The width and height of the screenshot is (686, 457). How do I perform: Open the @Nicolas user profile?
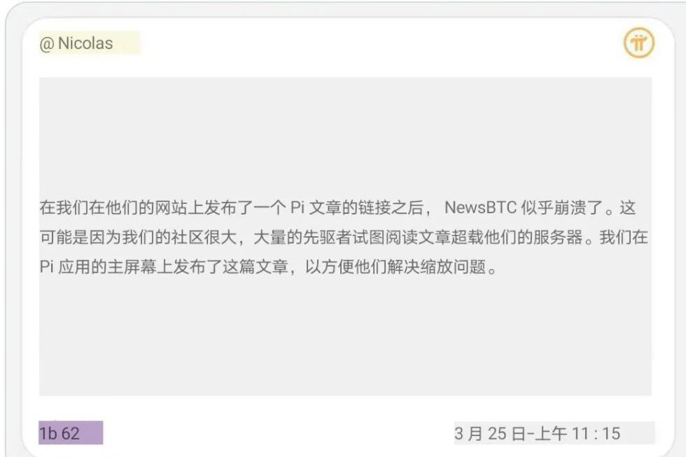point(76,43)
